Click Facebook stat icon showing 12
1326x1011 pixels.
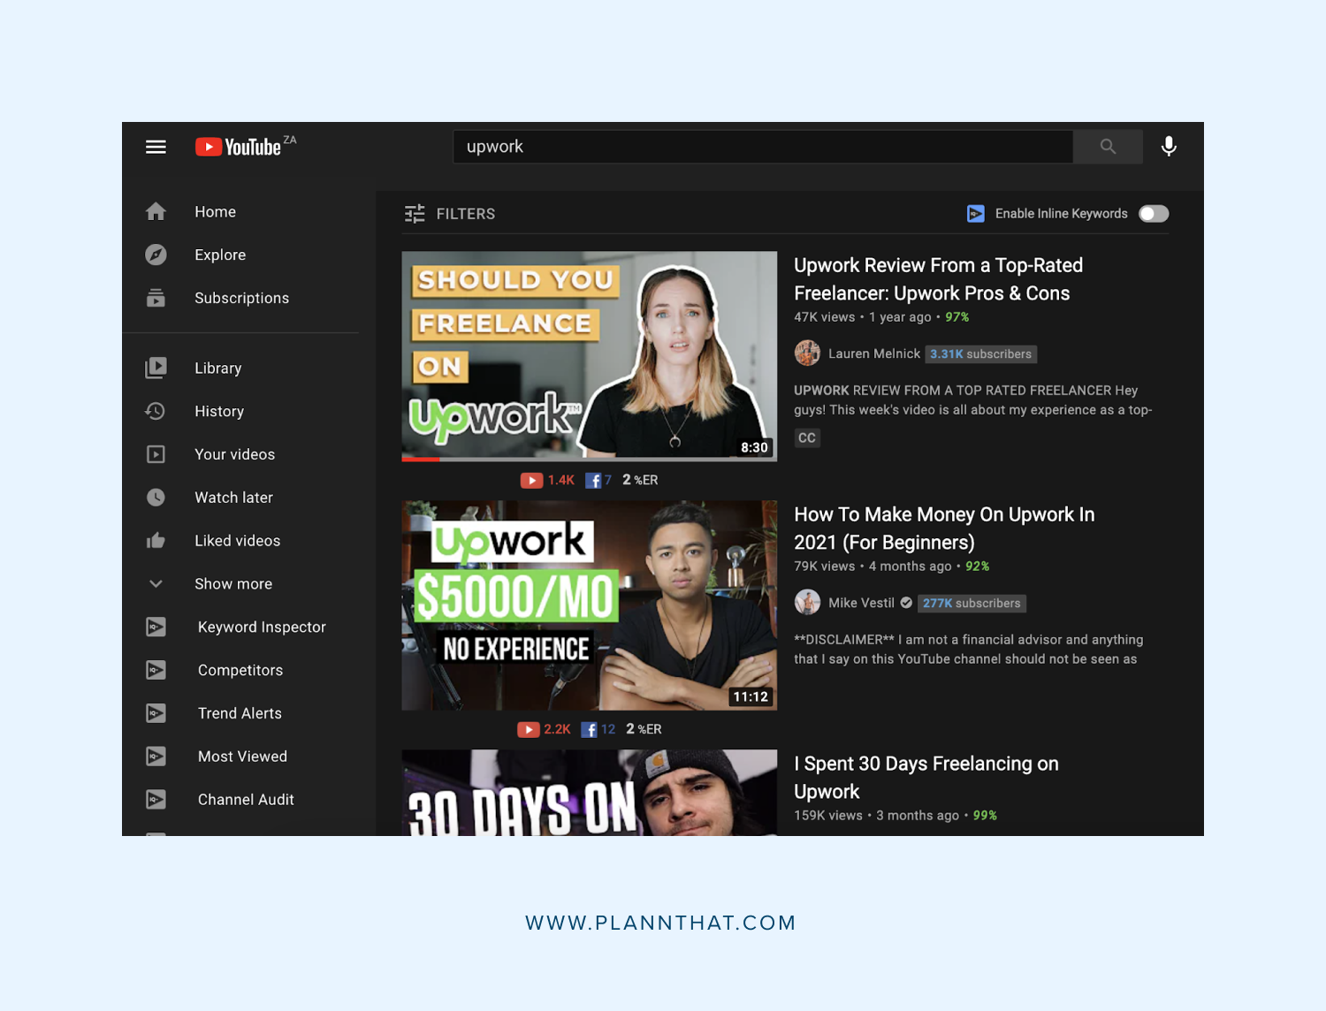[589, 730]
